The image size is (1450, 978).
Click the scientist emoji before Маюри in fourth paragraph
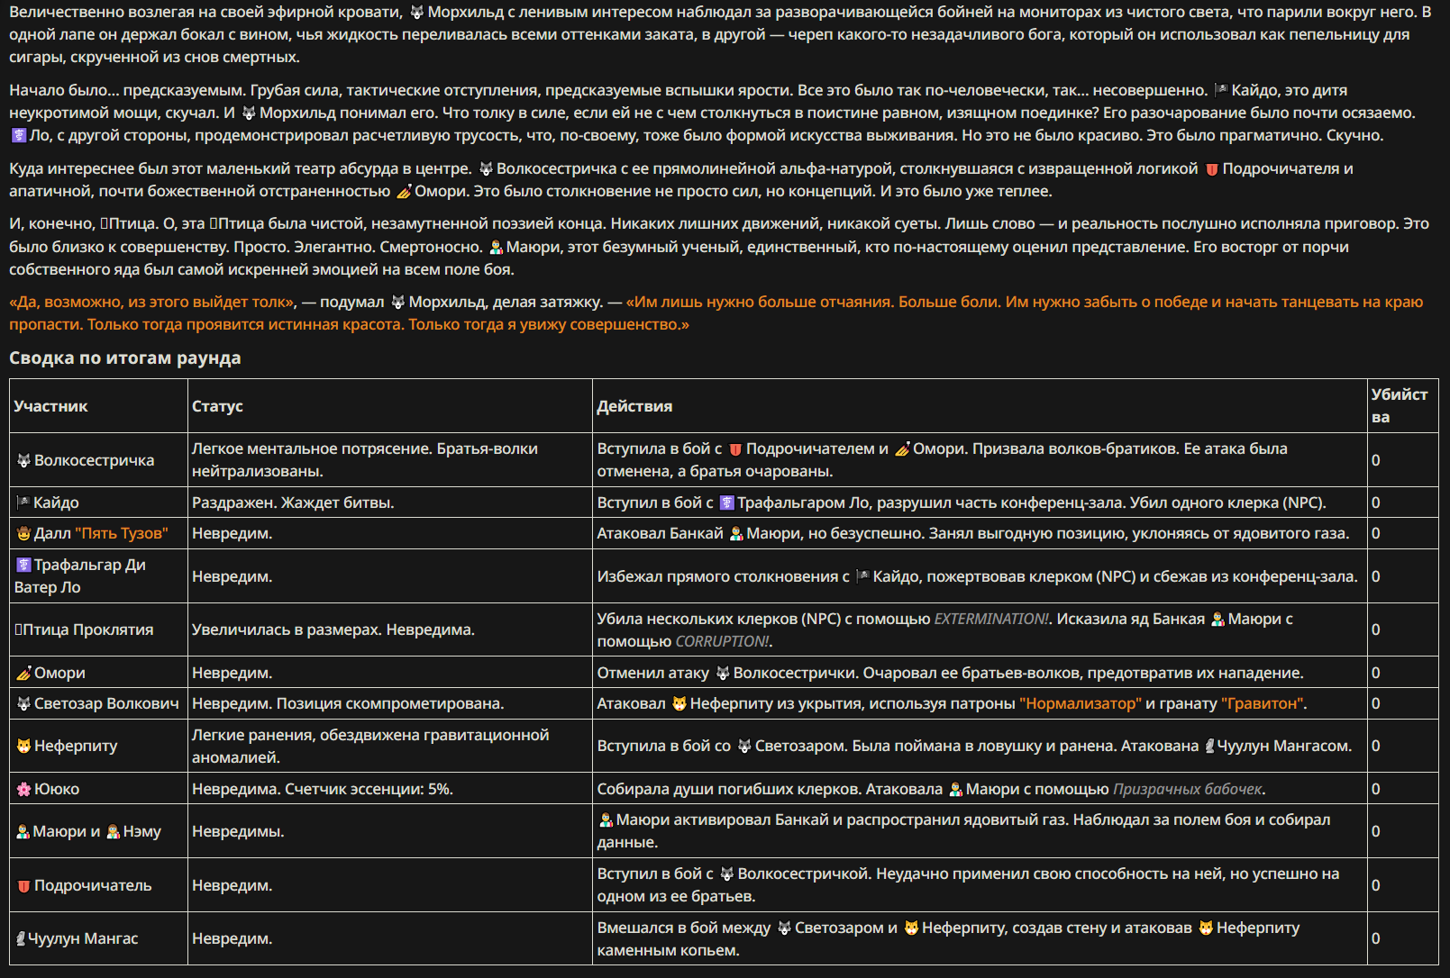point(496,247)
